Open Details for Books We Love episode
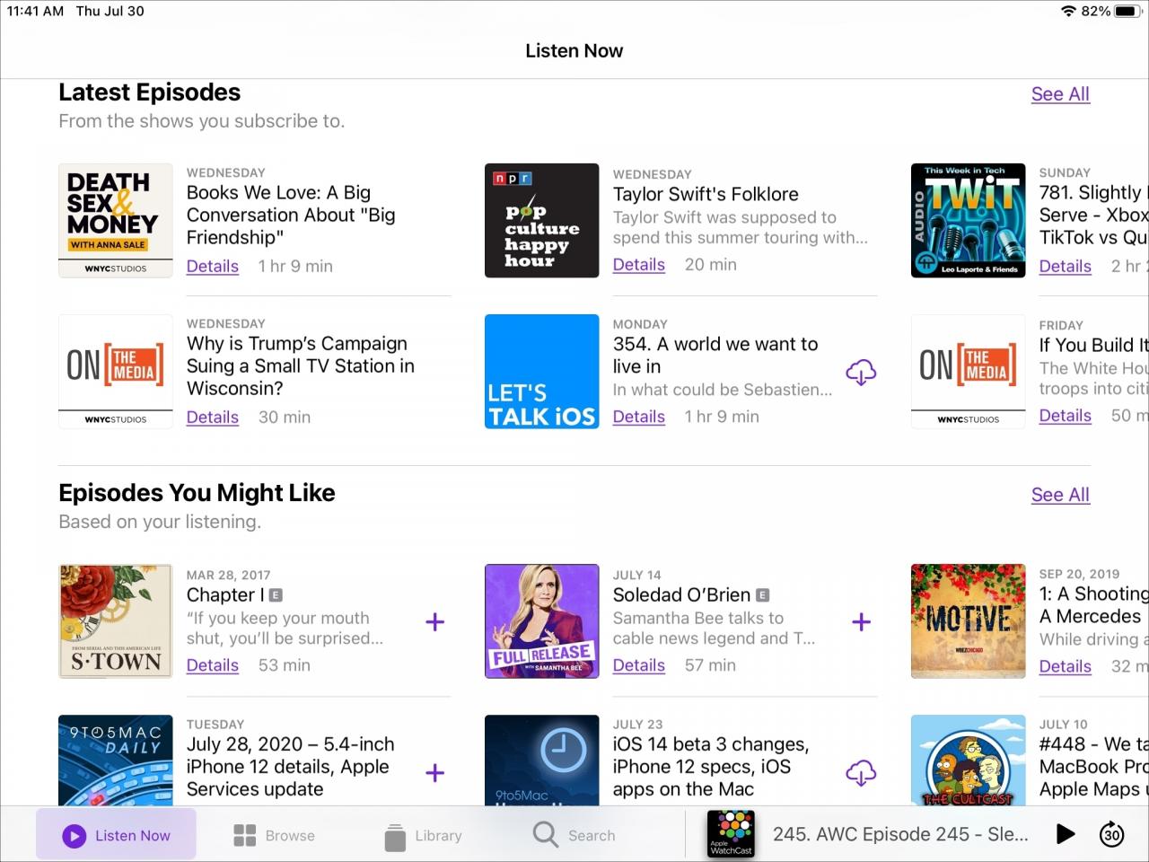1149x862 pixels. click(x=213, y=267)
